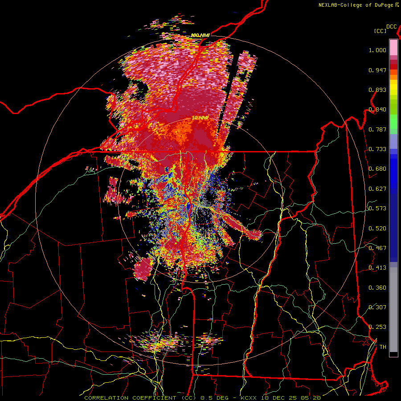This screenshot has width=401, height=401.
Task: Click the 0.520 scale value
Action: 377,229
